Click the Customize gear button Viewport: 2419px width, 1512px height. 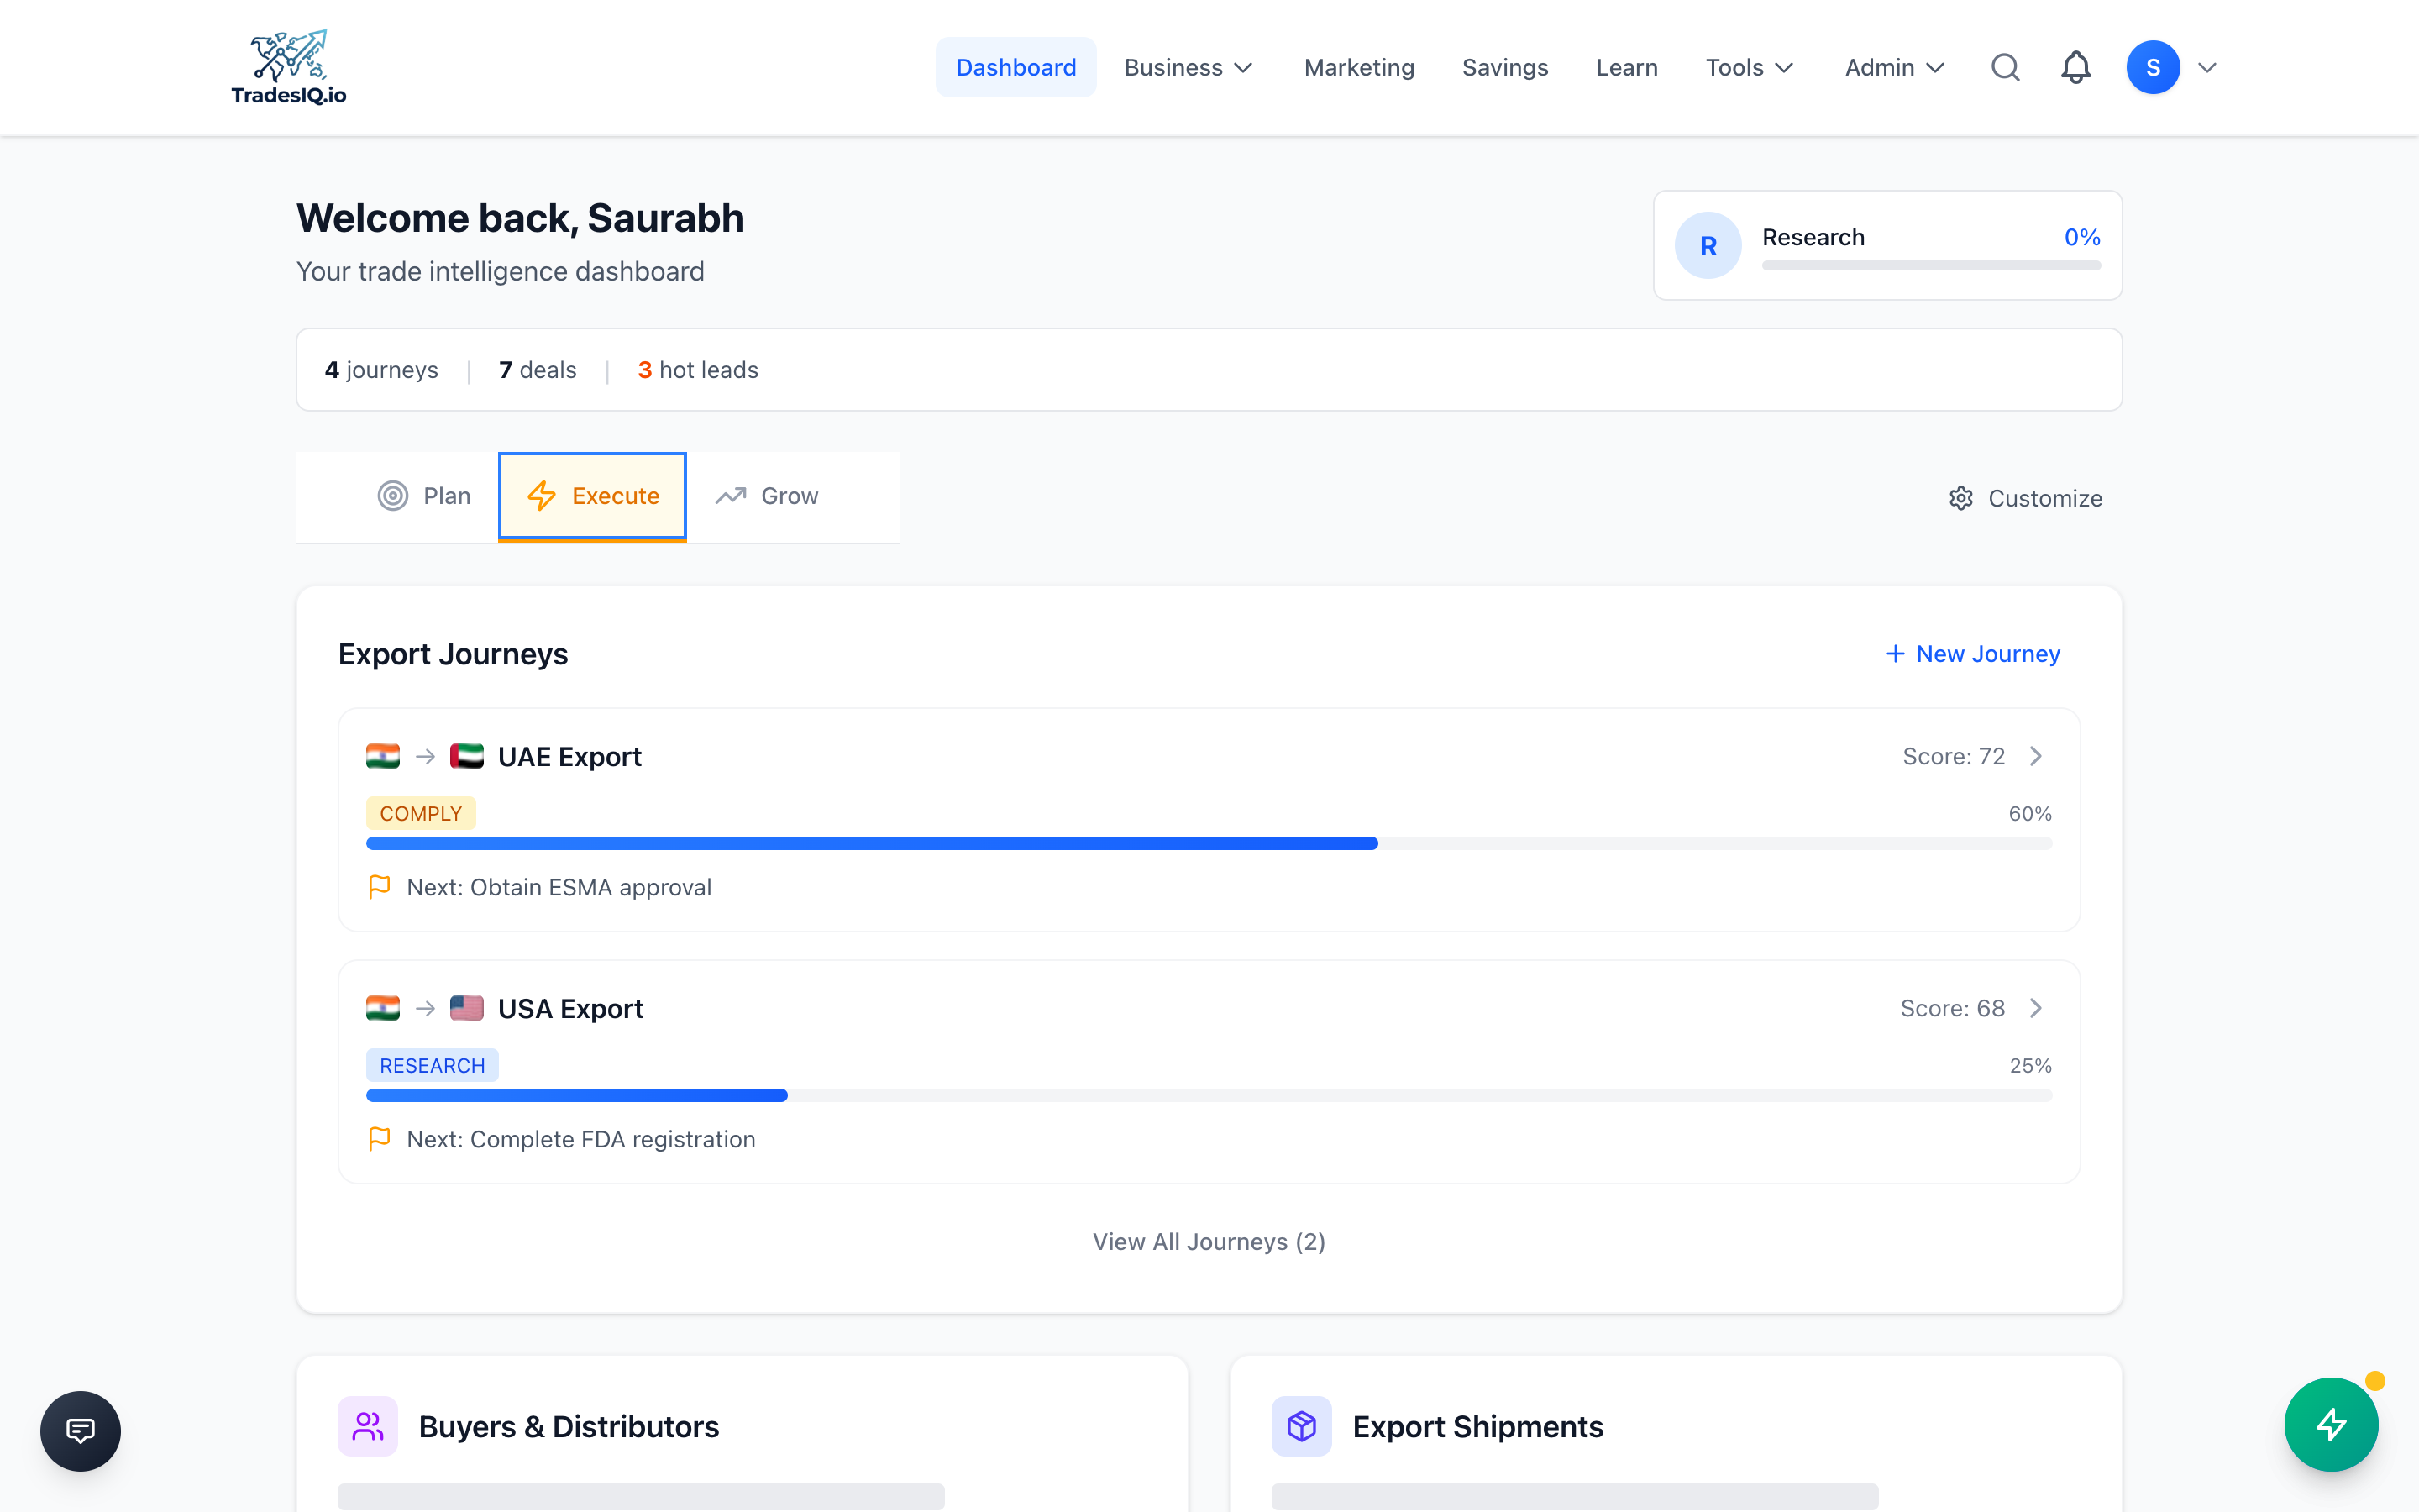tap(2025, 498)
